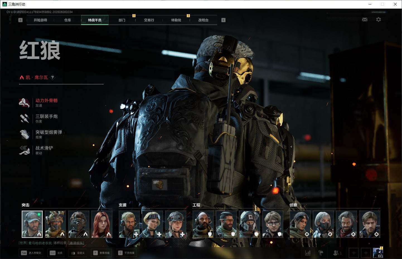Click the 侦察 class heading
The width and height of the screenshot is (402, 259).
(x=293, y=205)
